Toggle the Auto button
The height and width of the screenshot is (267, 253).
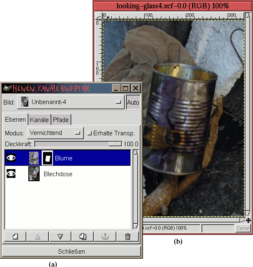tap(133, 102)
